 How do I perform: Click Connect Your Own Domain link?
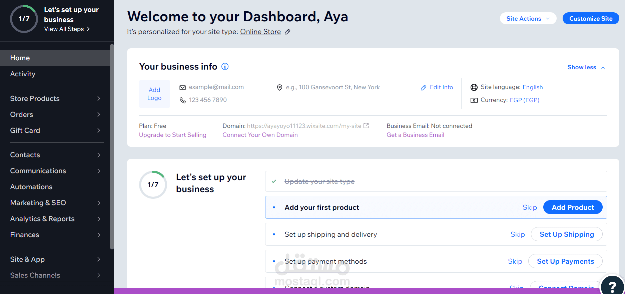(260, 135)
